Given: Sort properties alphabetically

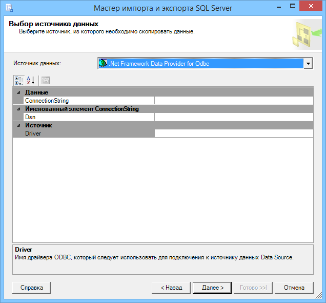Looking at the screenshot, I should (31, 81).
